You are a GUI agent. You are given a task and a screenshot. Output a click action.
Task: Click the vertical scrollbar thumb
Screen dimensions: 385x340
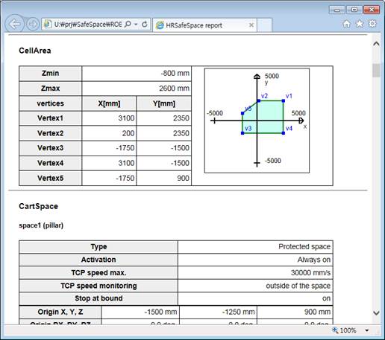pos(376,71)
